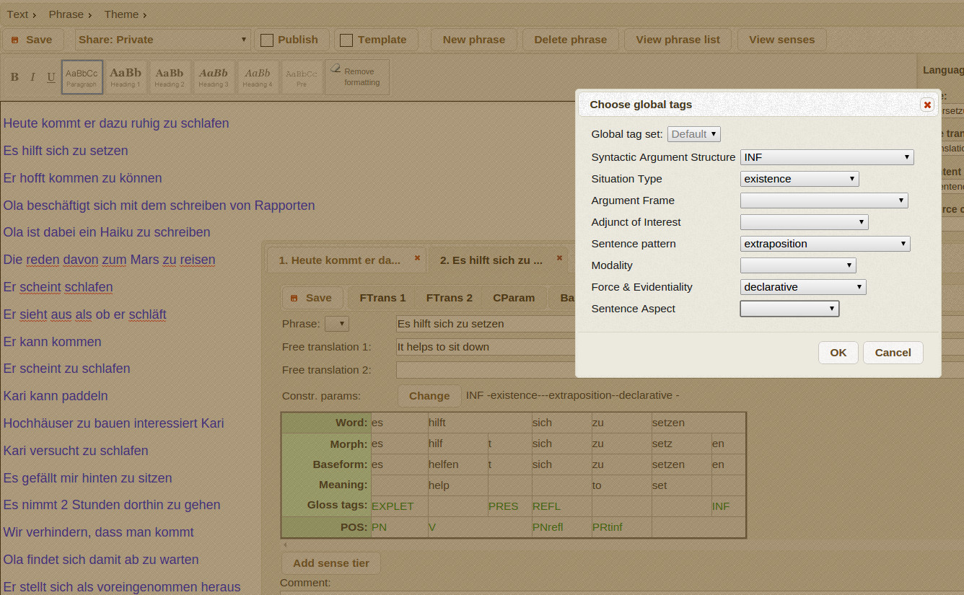Screen dimensions: 964x595
Task: Open the Sentence pattern dropdown
Action: pos(825,244)
